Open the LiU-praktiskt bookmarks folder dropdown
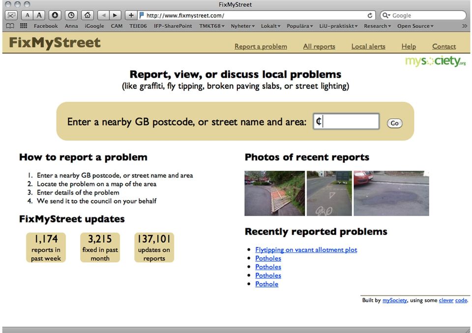472x333 pixels. [338, 26]
